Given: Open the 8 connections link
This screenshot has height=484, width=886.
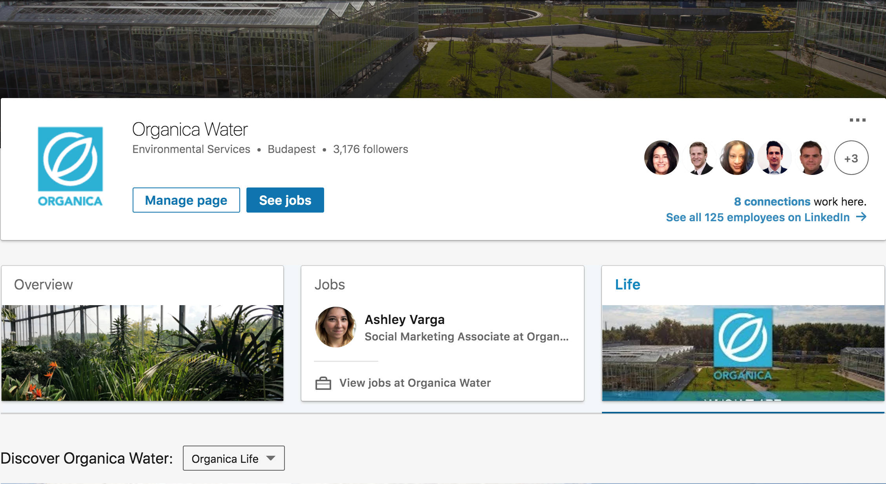Looking at the screenshot, I should coord(772,202).
